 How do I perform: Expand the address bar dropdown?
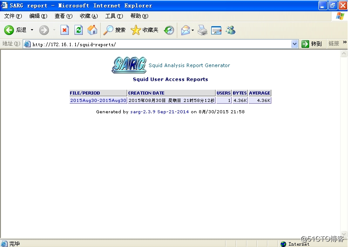pos(294,44)
